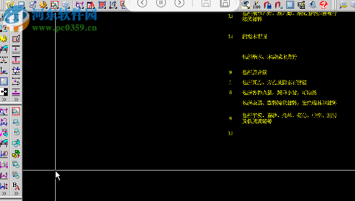Click the purple underline arrow icon

pyautogui.click(x=16, y=92)
